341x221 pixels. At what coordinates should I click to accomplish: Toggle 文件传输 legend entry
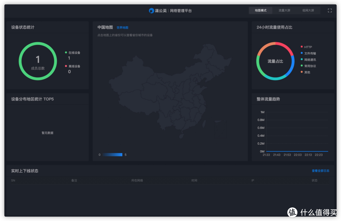pyautogui.click(x=308, y=53)
